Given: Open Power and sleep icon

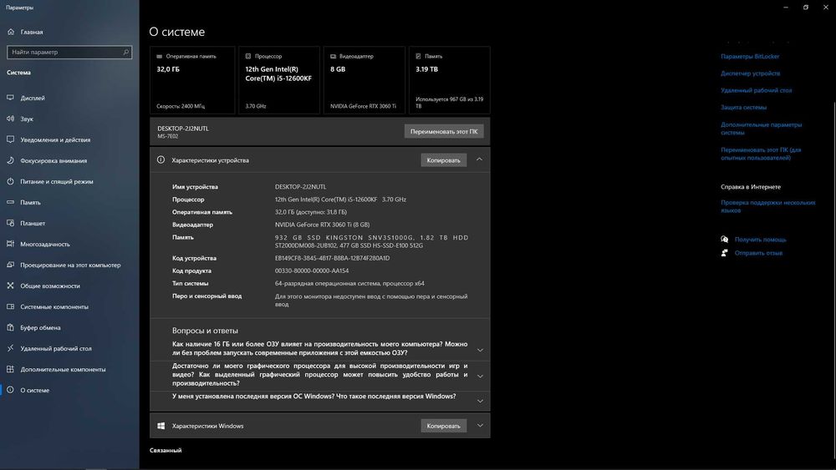Looking at the screenshot, I should pos(11,181).
